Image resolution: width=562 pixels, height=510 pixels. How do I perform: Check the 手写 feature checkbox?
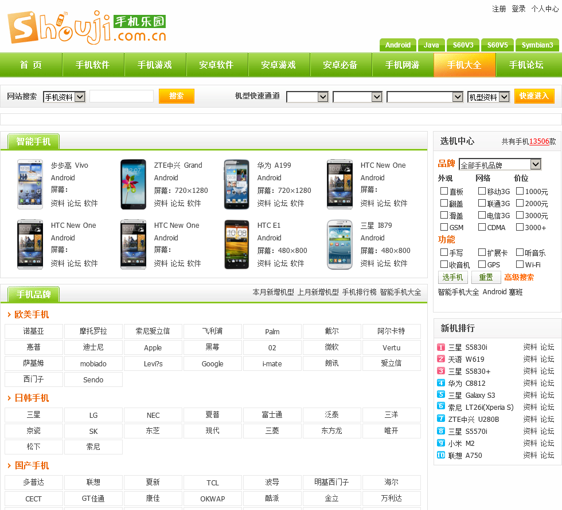(444, 252)
